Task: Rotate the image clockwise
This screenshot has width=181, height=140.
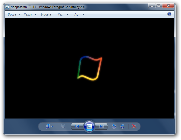Action: (123, 126)
